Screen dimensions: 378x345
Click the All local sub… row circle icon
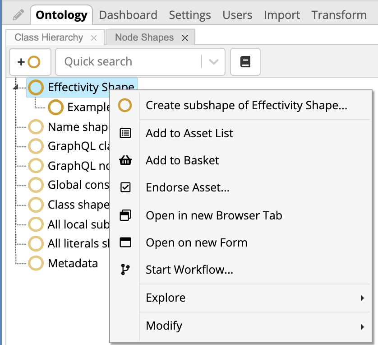click(36, 224)
